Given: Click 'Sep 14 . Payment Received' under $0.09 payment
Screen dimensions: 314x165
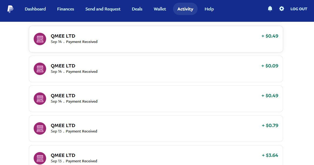Looking at the screenshot, I should [x=74, y=71].
